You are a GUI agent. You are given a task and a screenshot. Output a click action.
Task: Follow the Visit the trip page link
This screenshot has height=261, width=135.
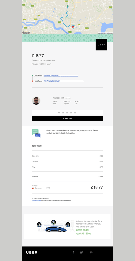[36, 200]
